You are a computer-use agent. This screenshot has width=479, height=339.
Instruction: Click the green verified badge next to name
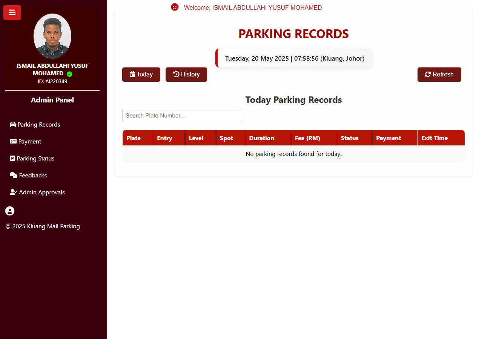point(69,74)
